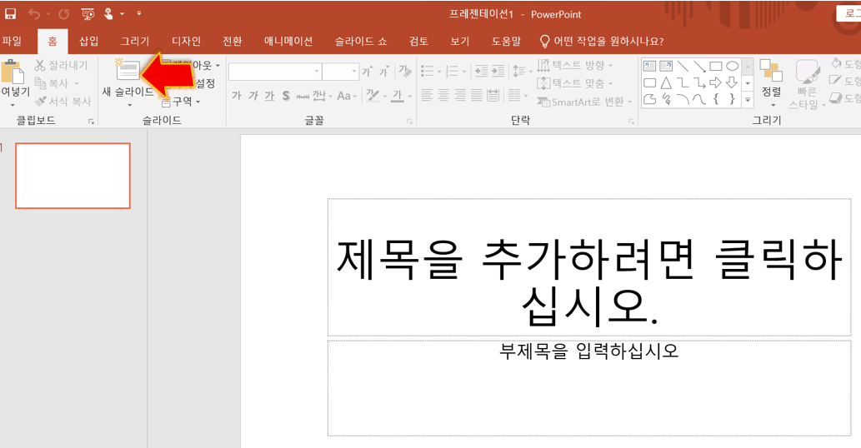Toggle align text right

460,96
